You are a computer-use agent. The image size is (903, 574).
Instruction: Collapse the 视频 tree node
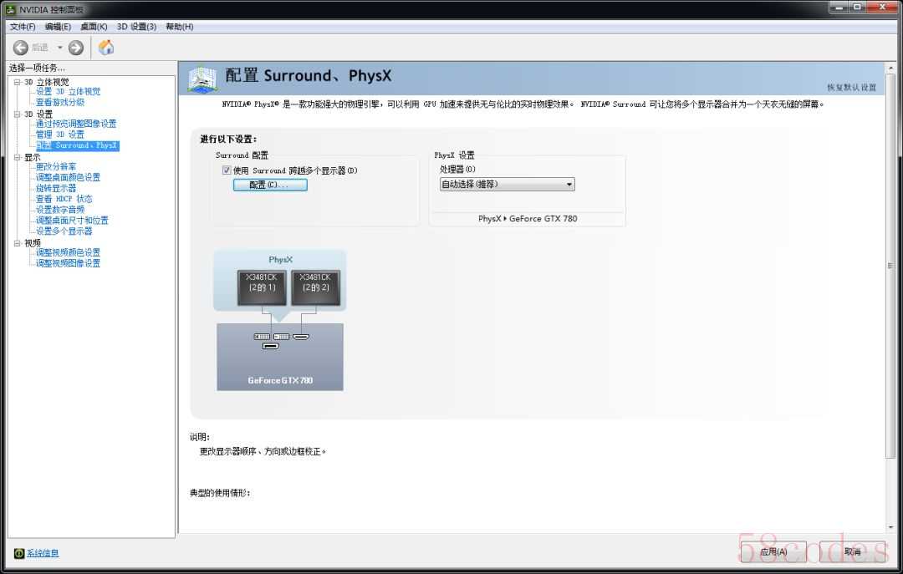(x=18, y=243)
